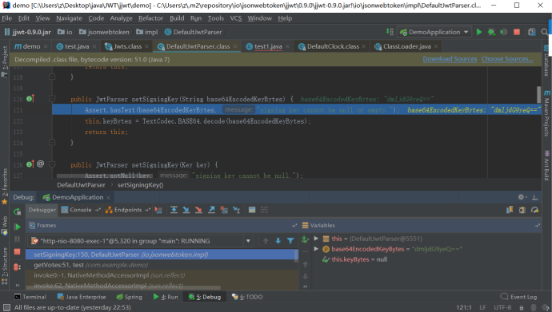Run DemoApplication with the green play icon

pos(478,32)
